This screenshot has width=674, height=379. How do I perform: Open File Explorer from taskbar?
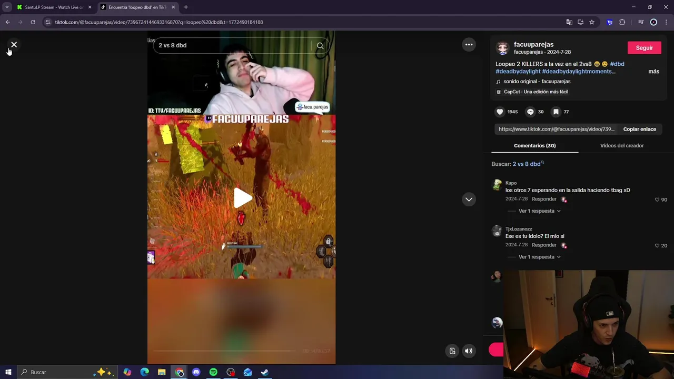pyautogui.click(x=162, y=372)
